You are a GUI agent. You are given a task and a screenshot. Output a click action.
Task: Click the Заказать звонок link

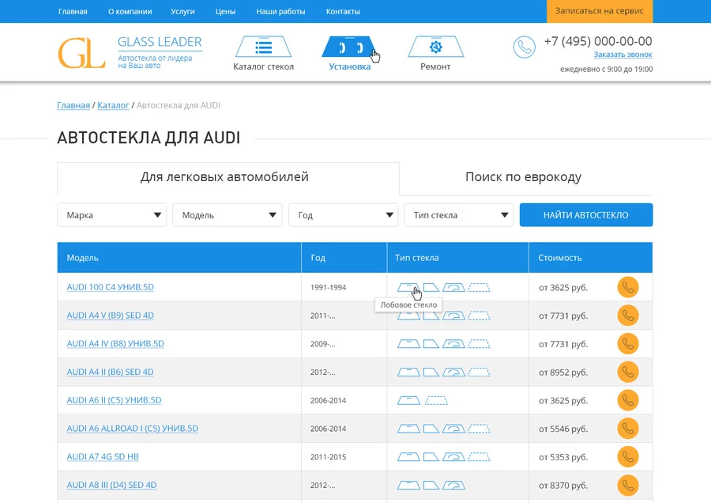tap(623, 55)
